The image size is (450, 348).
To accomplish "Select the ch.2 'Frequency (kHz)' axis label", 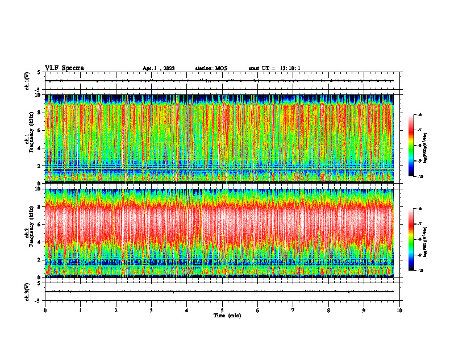I will click(31, 226).
